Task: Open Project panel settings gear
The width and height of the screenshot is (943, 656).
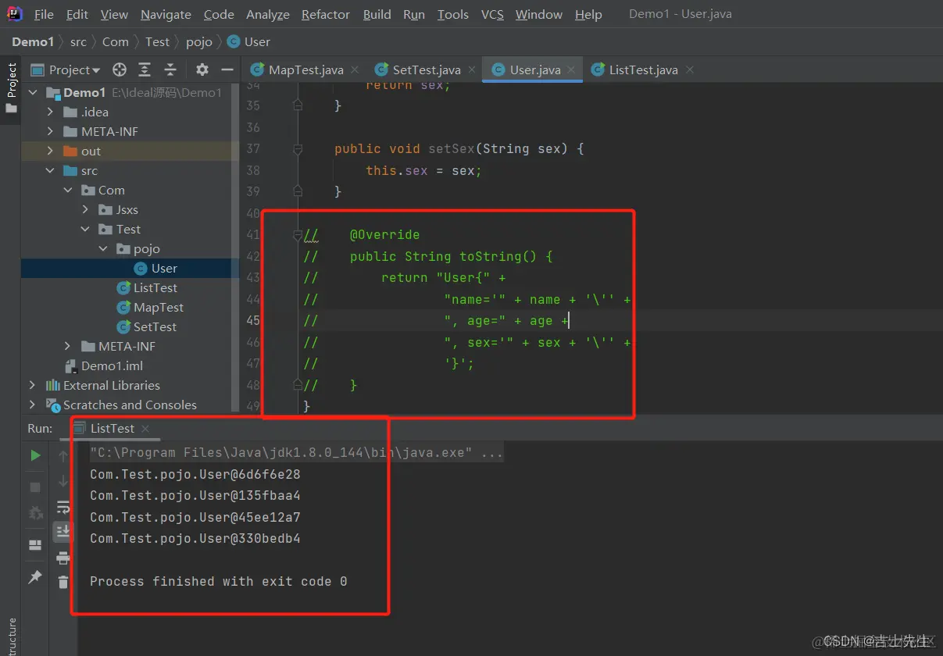Action: point(202,70)
